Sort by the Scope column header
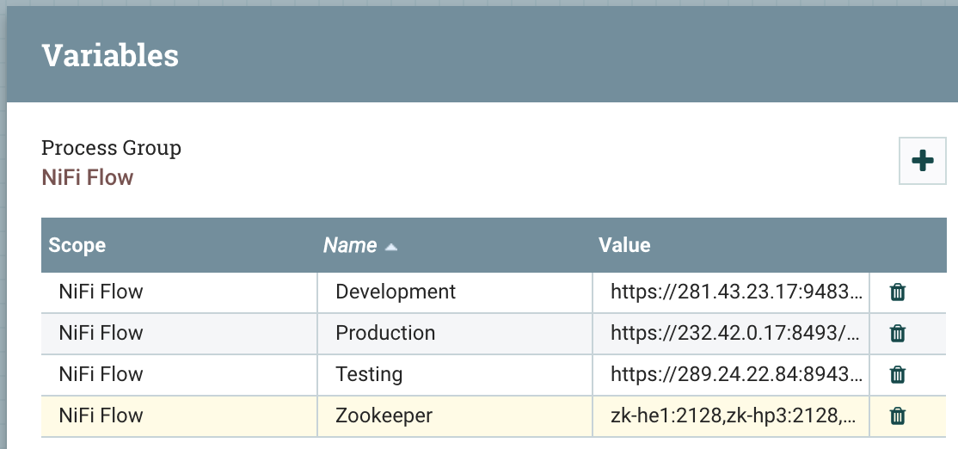This screenshot has width=958, height=449. click(x=77, y=245)
